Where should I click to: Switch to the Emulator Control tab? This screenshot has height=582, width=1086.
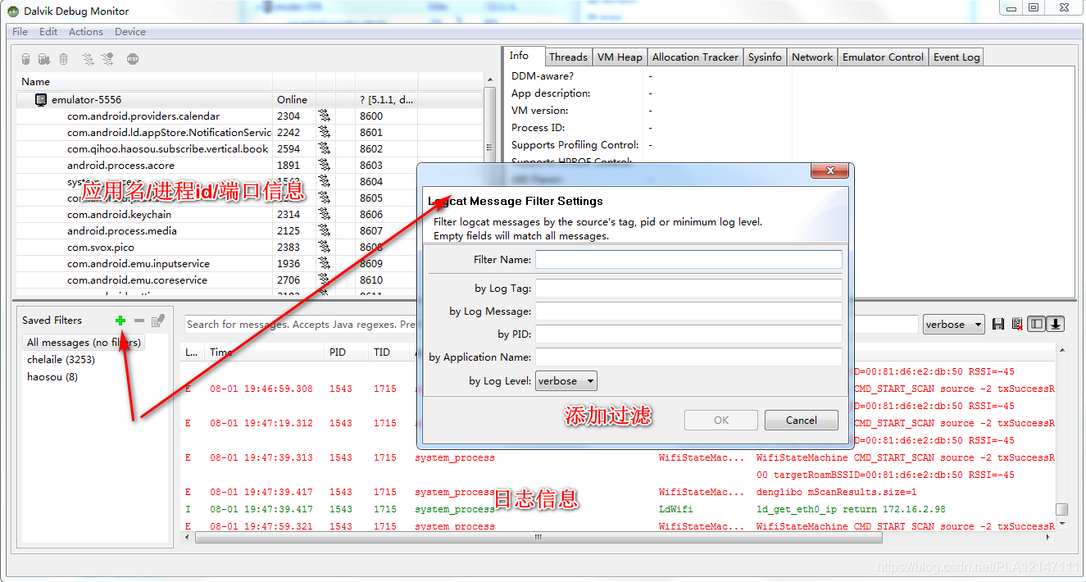click(x=883, y=57)
